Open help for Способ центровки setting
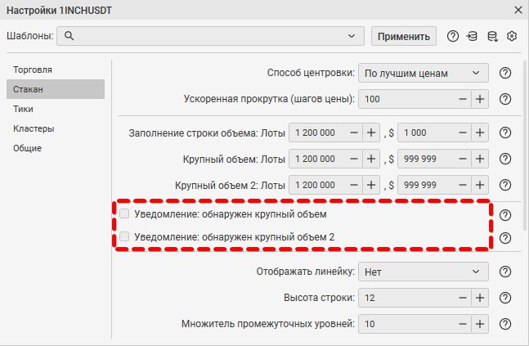This screenshot has height=346, width=529. pos(505,73)
